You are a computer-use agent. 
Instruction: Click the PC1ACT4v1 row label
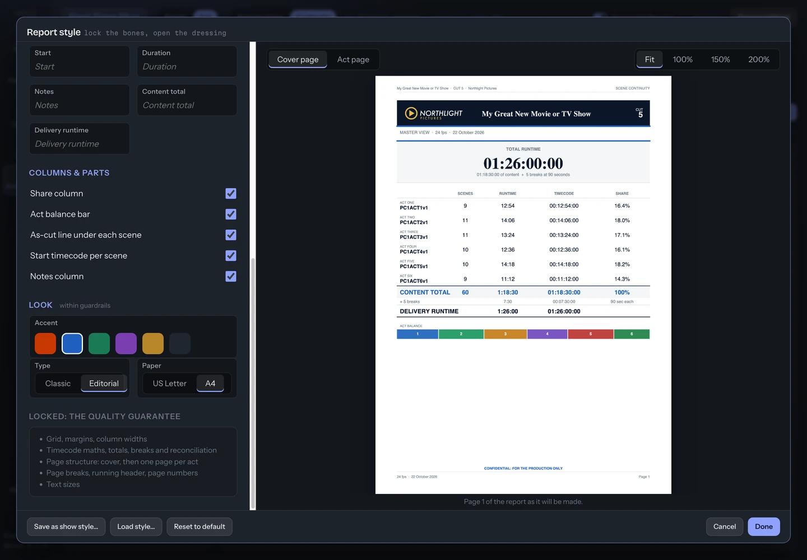pos(414,251)
